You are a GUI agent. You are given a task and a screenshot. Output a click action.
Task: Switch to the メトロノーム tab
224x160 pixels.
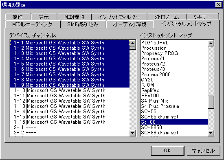click(x=167, y=17)
